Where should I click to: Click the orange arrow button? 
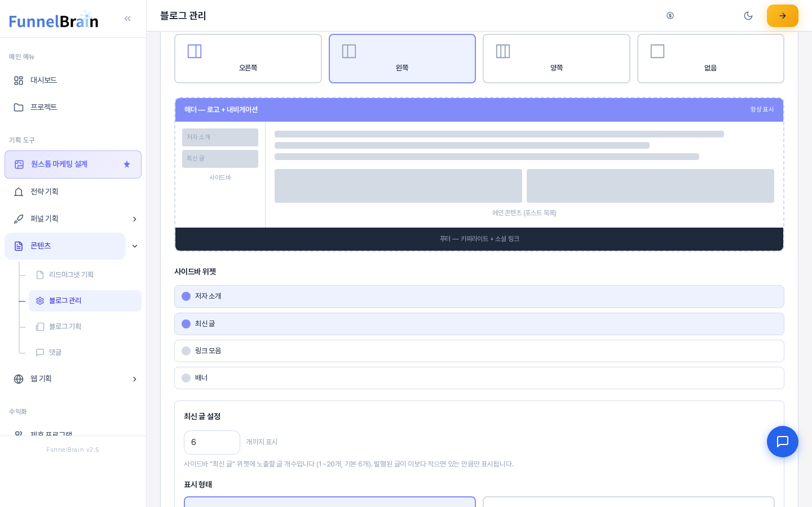(783, 16)
